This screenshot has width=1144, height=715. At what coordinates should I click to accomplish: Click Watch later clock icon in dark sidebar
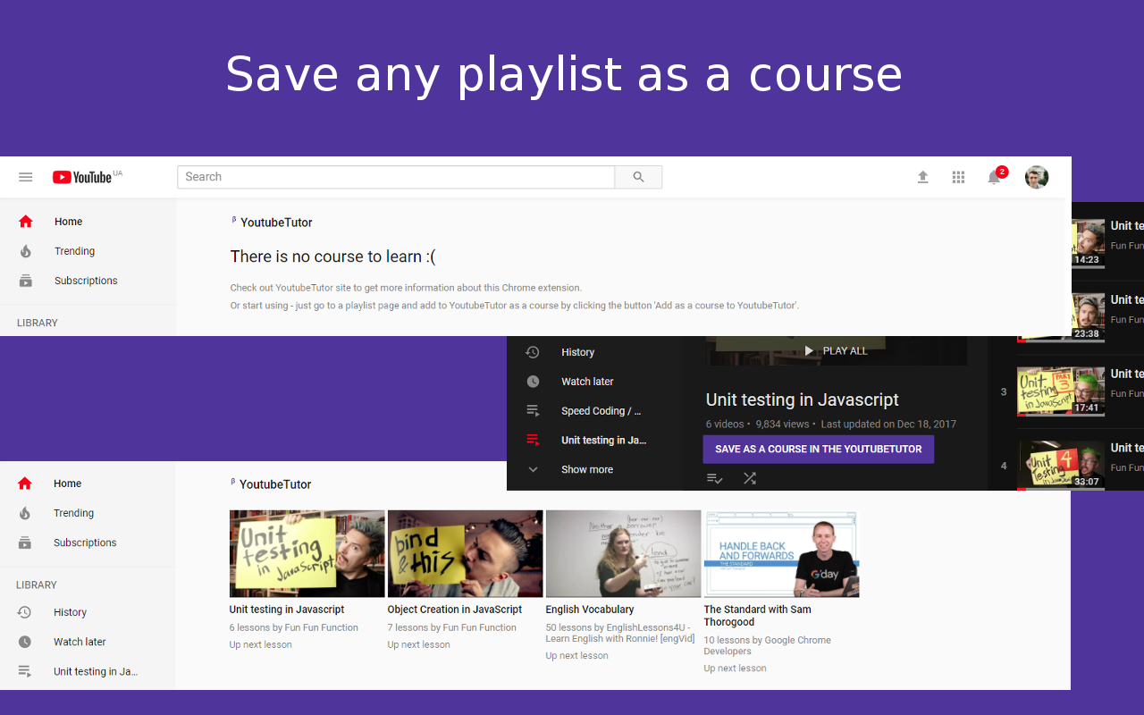pos(533,382)
